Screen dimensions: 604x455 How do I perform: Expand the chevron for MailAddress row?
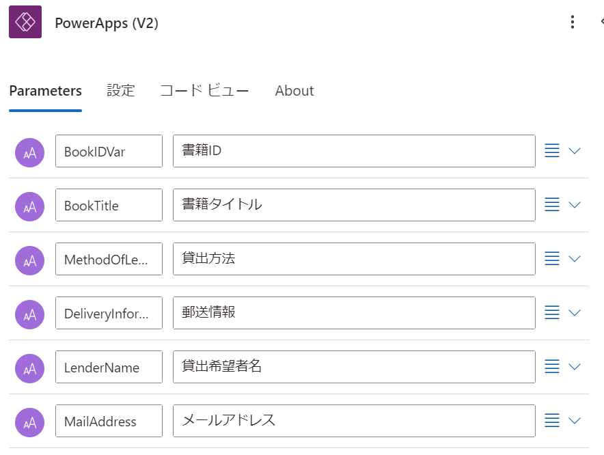click(x=575, y=420)
